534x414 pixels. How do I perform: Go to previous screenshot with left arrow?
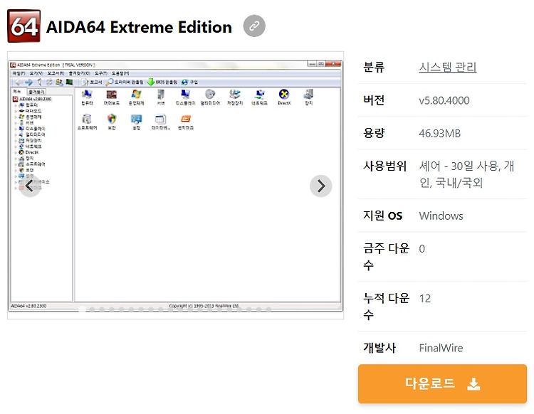pyautogui.click(x=30, y=186)
